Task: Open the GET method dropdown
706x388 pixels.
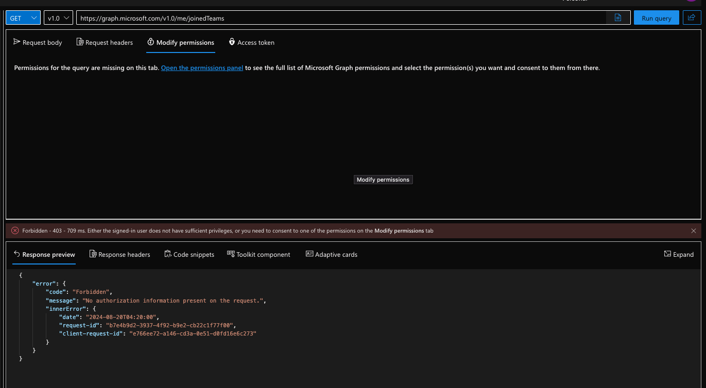Action: [23, 17]
